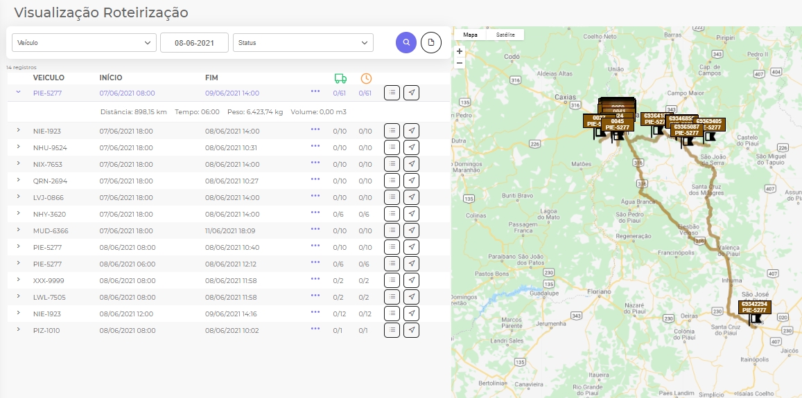Click the date field showing 08-06-2021
Image resolution: width=802 pixels, height=398 pixels.
click(x=194, y=43)
